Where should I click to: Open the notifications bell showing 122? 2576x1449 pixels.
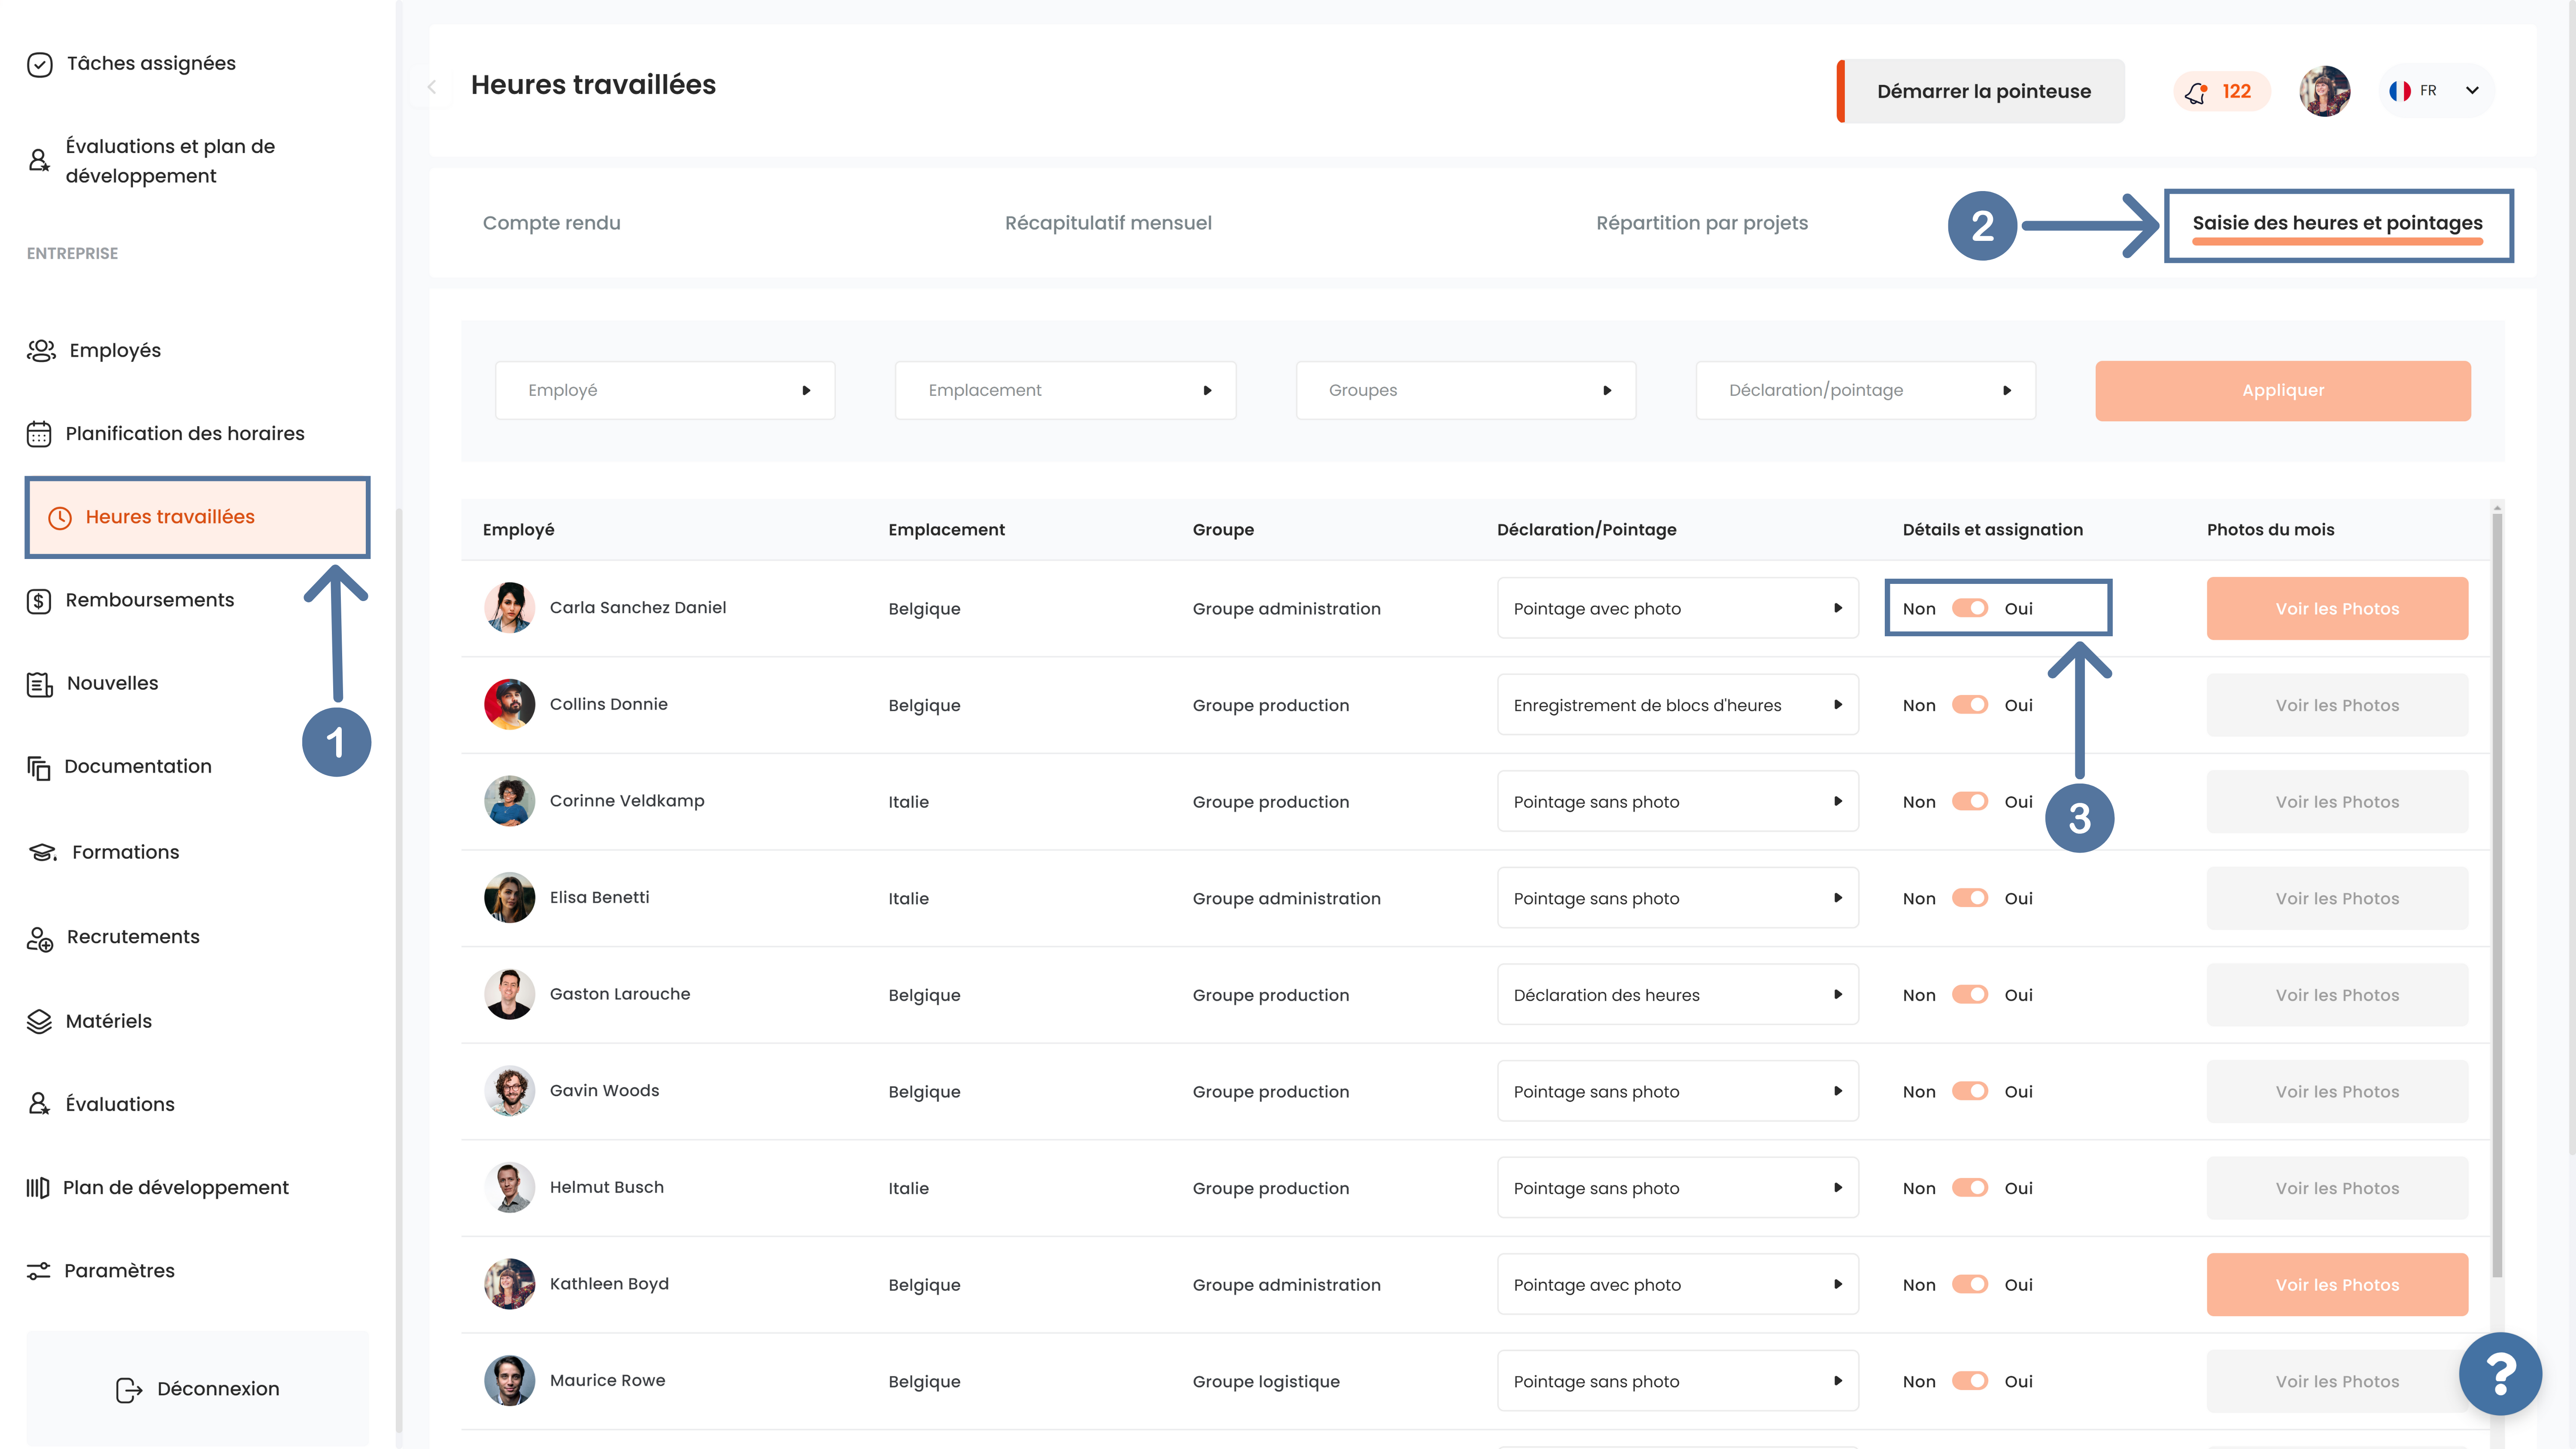click(x=2221, y=92)
